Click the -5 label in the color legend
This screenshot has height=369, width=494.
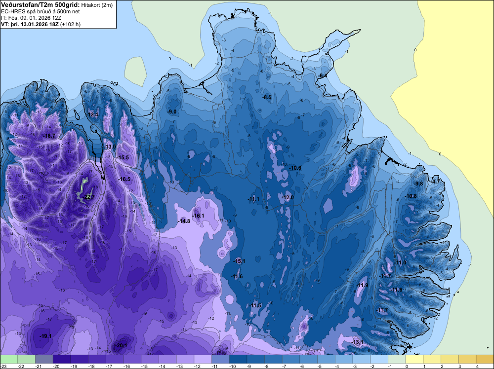tap(320, 366)
